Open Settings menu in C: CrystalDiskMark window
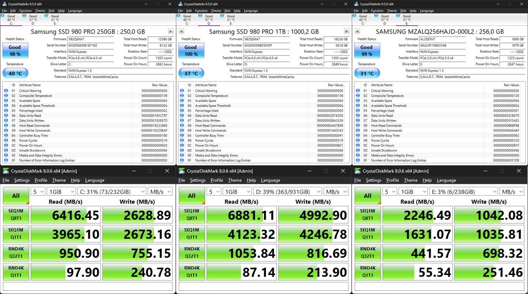528x294 pixels. pos(22,180)
